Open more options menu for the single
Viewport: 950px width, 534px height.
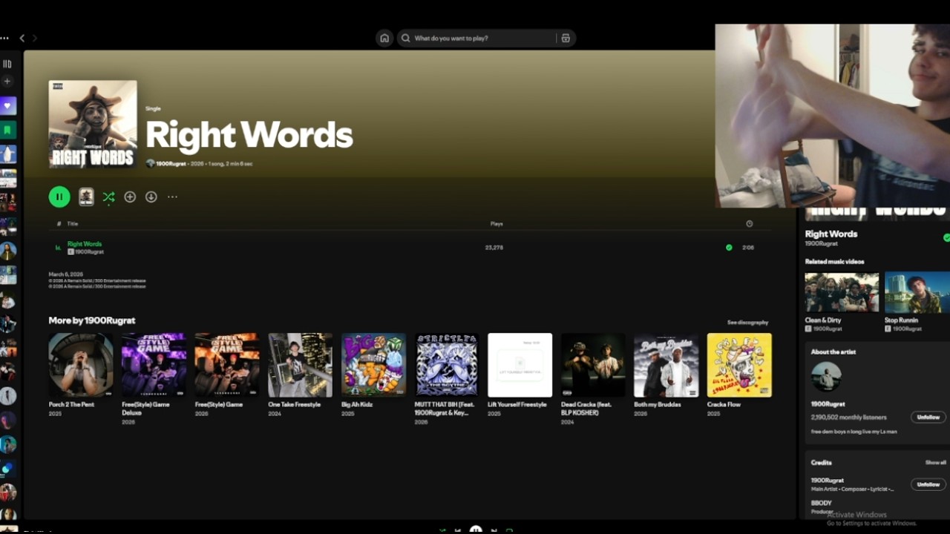pyautogui.click(x=172, y=197)
